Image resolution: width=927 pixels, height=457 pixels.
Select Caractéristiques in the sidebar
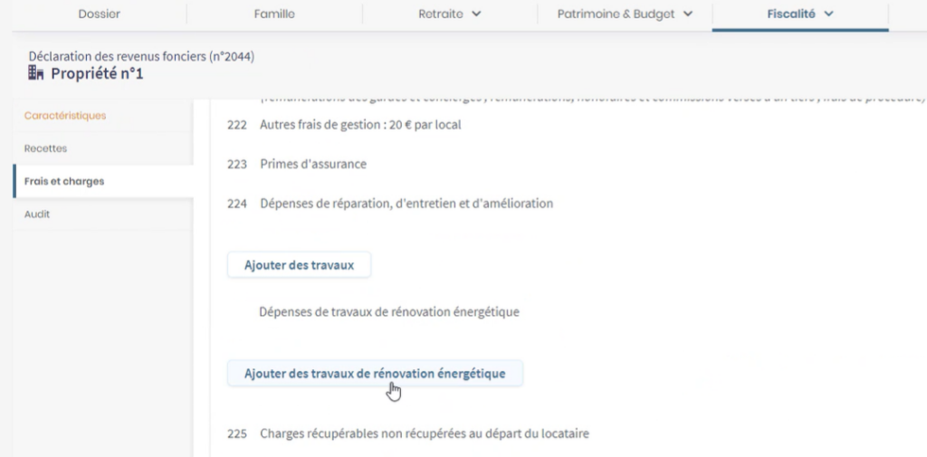tap(65, 116)
